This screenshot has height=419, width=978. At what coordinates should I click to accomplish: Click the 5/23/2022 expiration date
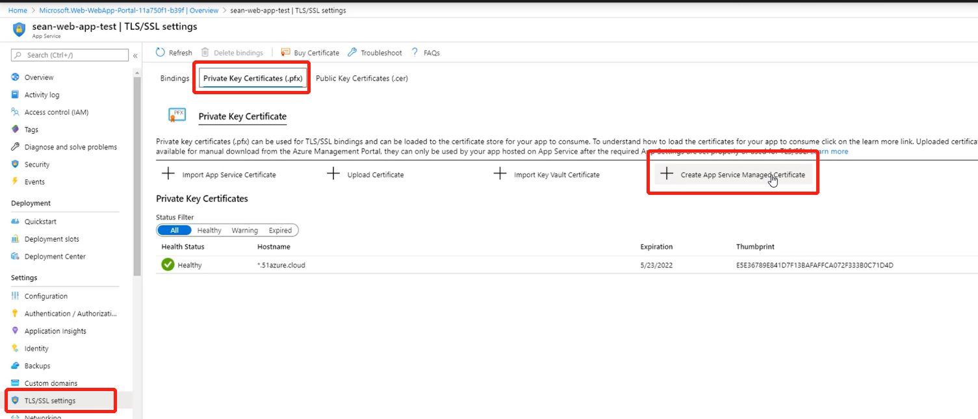[x=658, y=265]
